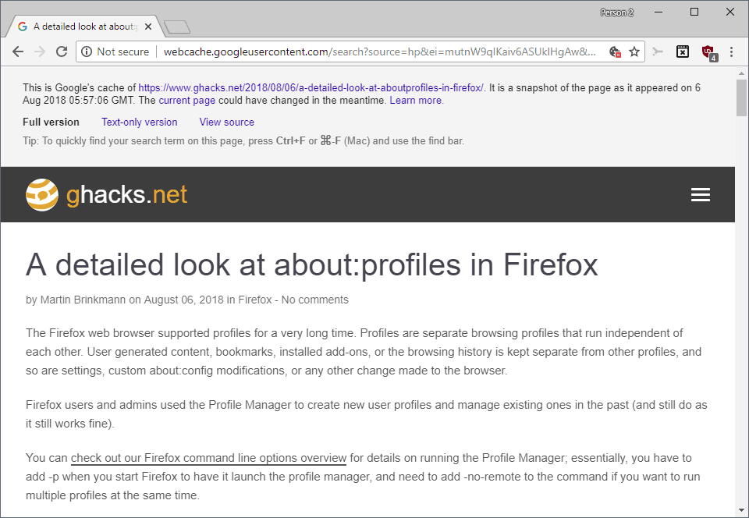Bookmark this page with star icon
Image resolution: width=749 pixels, height=518 pixels.
[x=634, y=51]
